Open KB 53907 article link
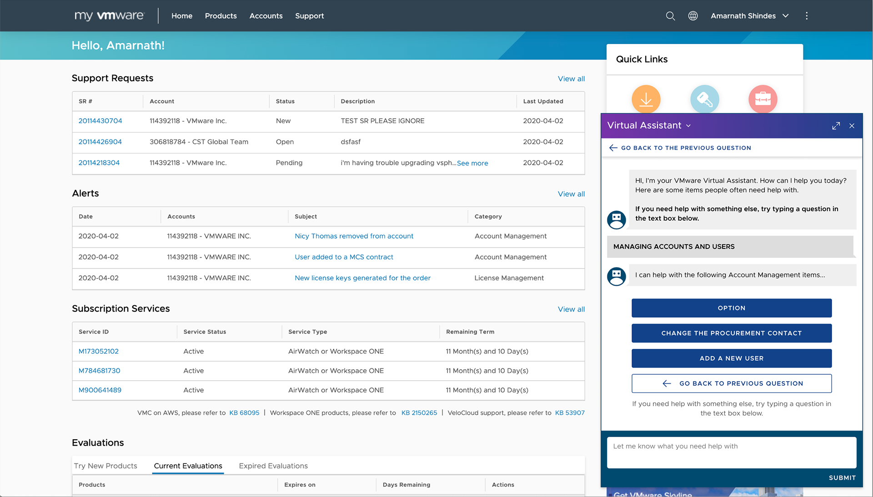Screen dimensions: 873x497 pyautogui.click(x=570, y=413)
